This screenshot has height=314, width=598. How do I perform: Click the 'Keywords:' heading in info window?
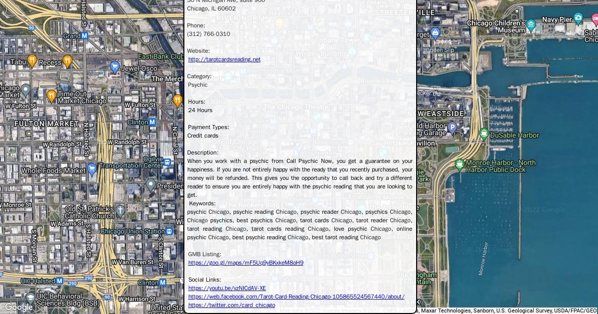pyautogui.click(x=202, y=203)
